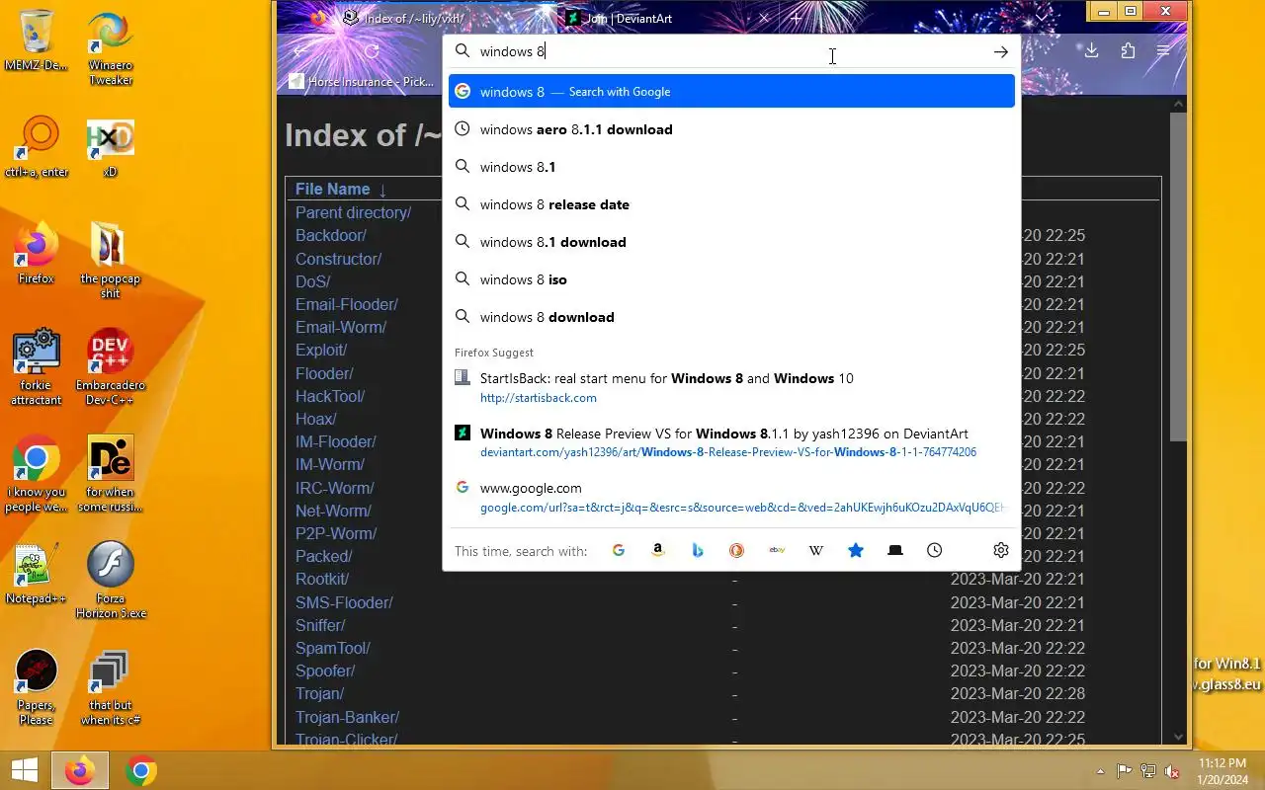Image resolution: width=1265 pixels, height=790 pixels.
Task: Search history using clock icon
Action: point(935,550)
